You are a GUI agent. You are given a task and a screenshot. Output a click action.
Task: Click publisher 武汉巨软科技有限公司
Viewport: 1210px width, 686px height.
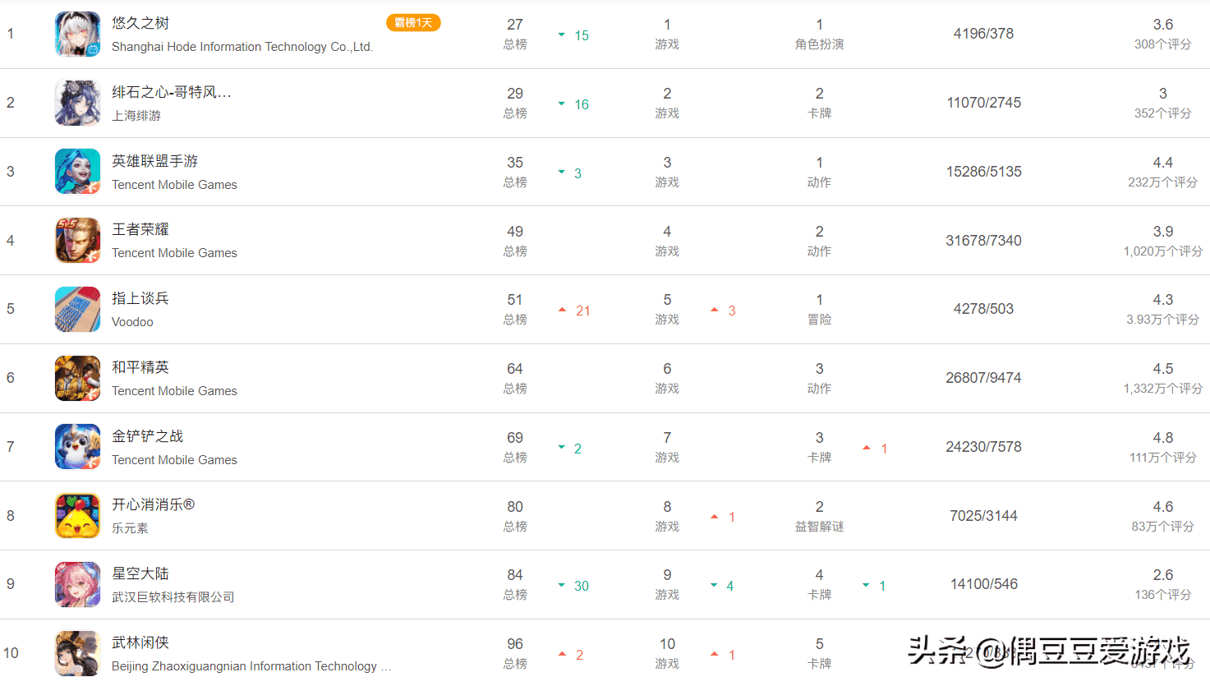coord(173,597)
